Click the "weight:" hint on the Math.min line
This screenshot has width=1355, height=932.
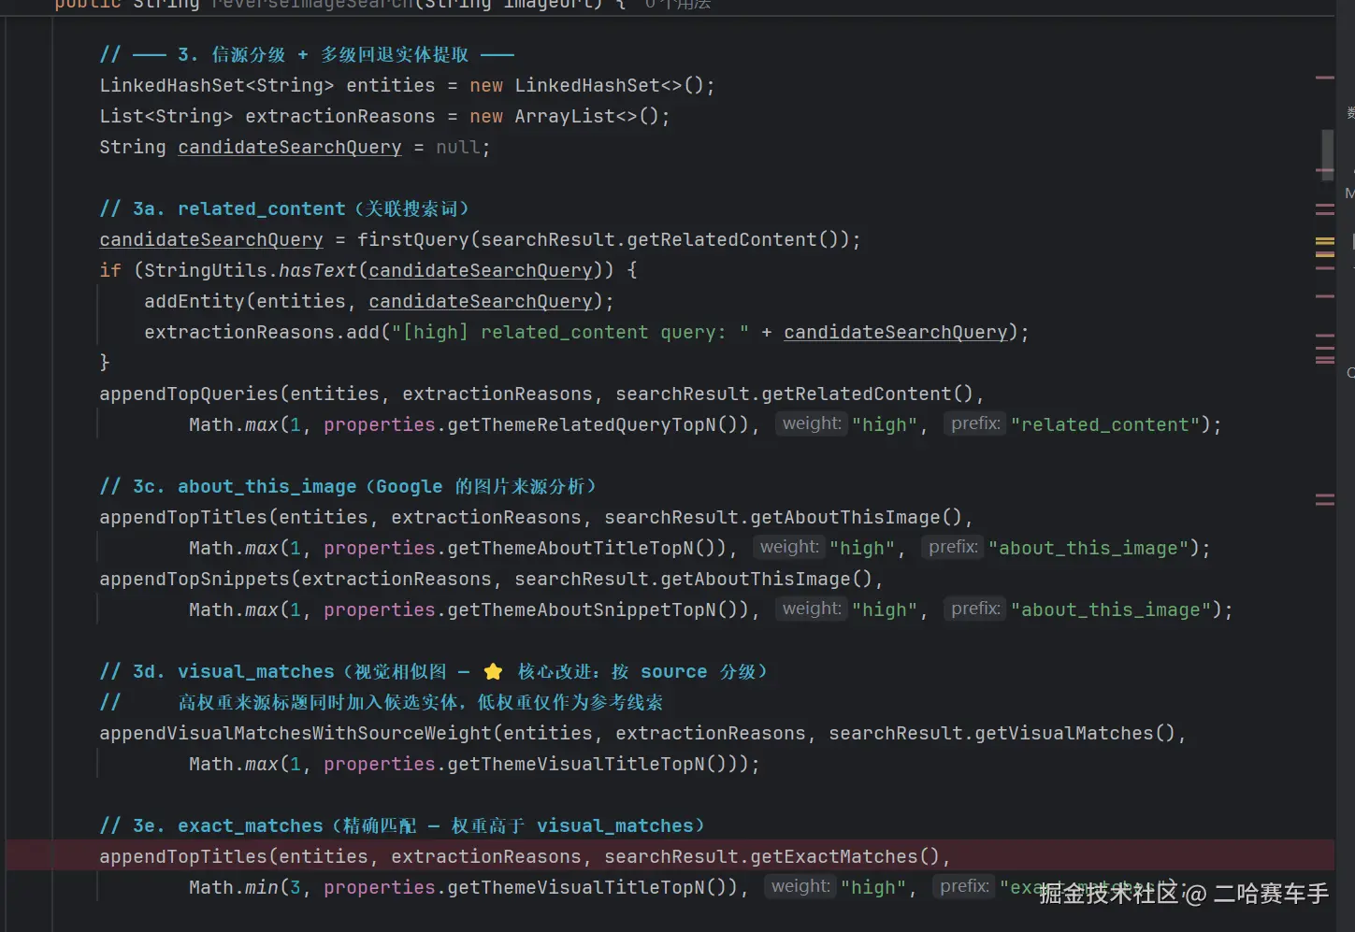[800, 886]
